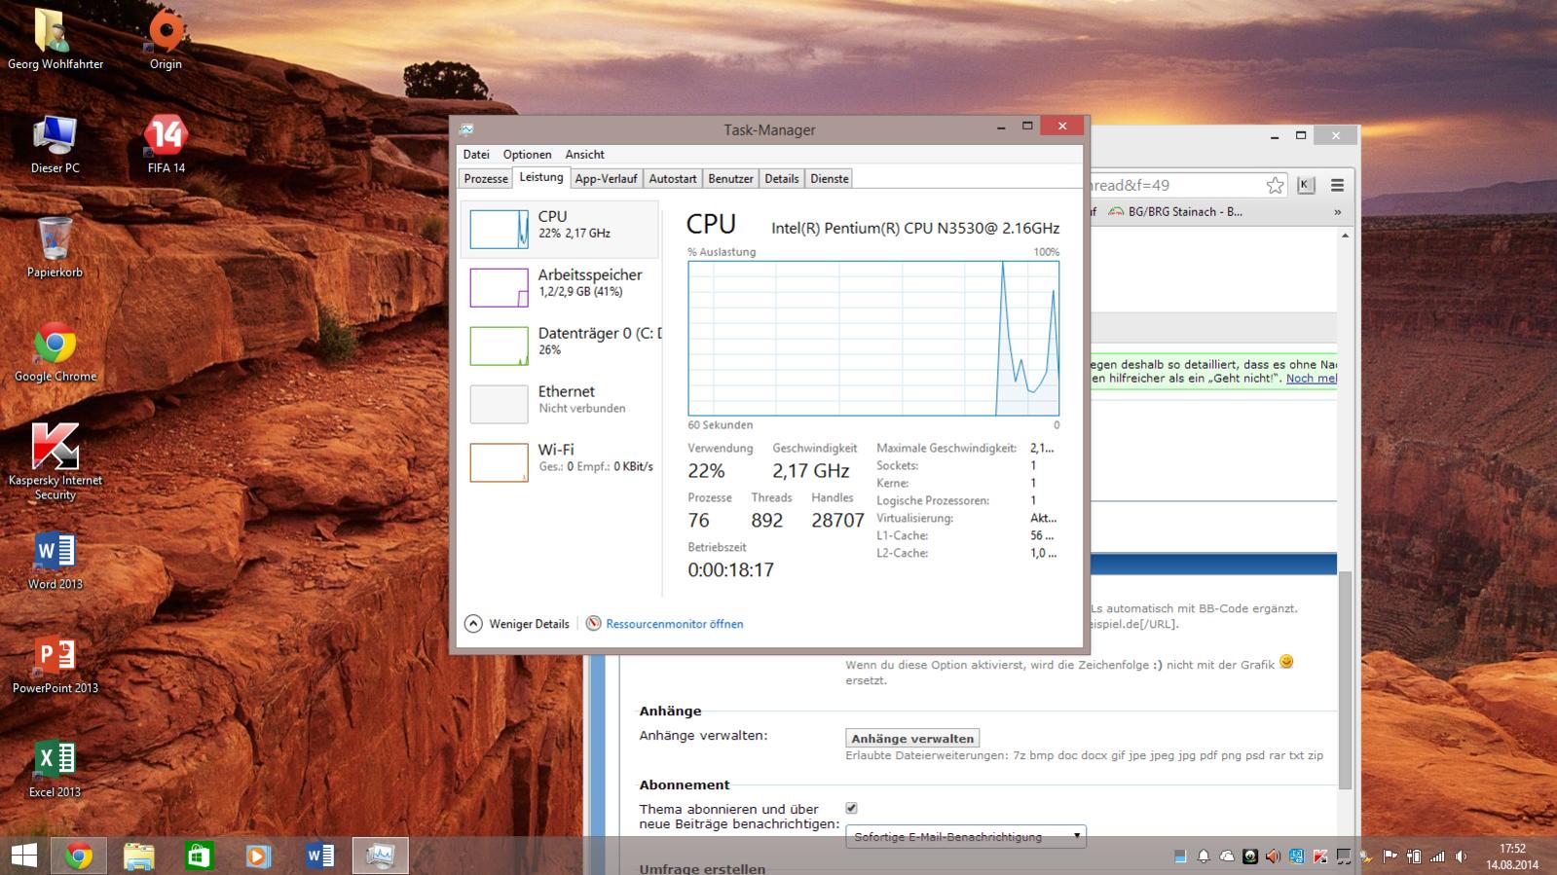1557x875 pixels.
Task: Open the Optionen menu
Action: (x=527, y=155)
